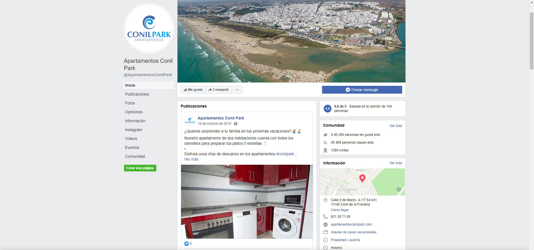Click the map location pin marker
This screenshot has width=534, height=250.
coord(362,178)
